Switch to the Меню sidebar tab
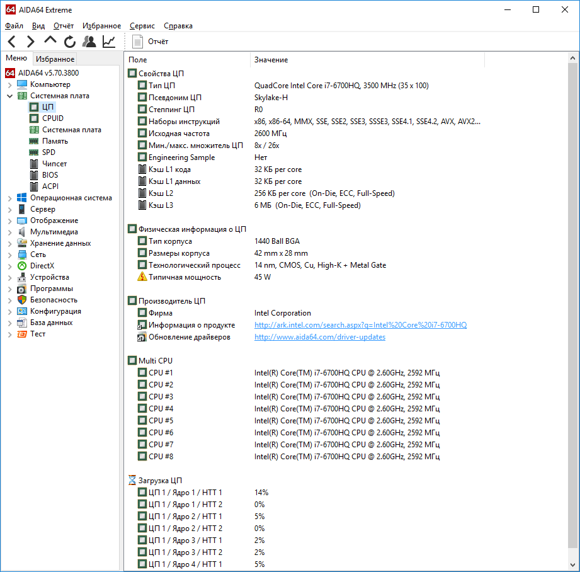 pos(16,58)
